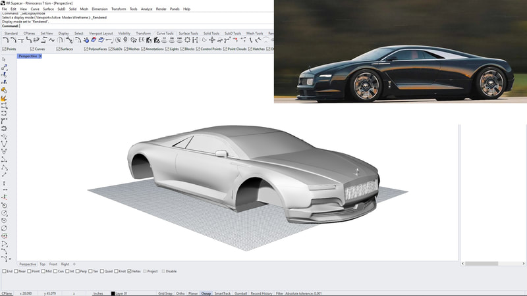
Task: Open the Inches units pane in status bar
Action: click(98, 293)
